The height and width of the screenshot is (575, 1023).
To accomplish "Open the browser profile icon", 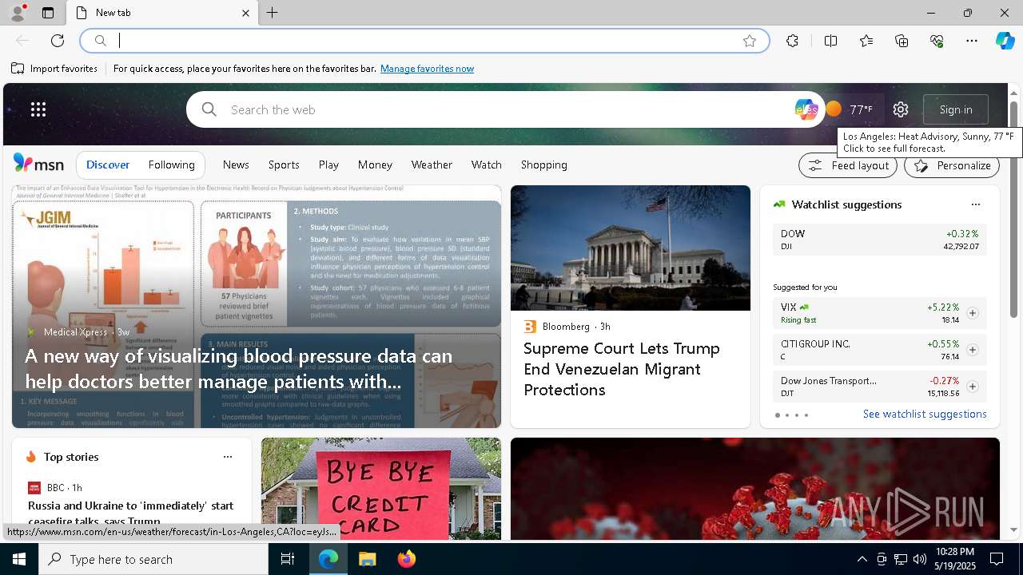I will coord(17,13).
